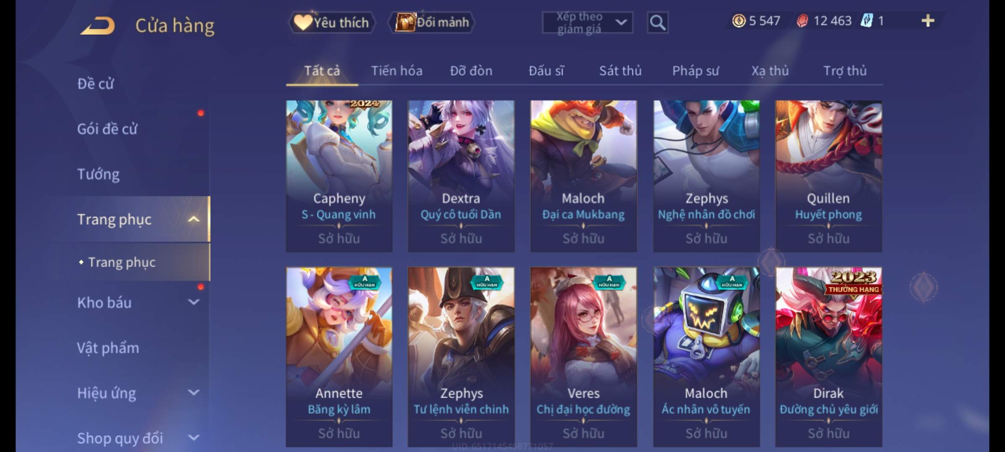The image size is (1005, 452).
Task: Expand the Hiệu ứng sidebar section
Action: pos(193,393)
